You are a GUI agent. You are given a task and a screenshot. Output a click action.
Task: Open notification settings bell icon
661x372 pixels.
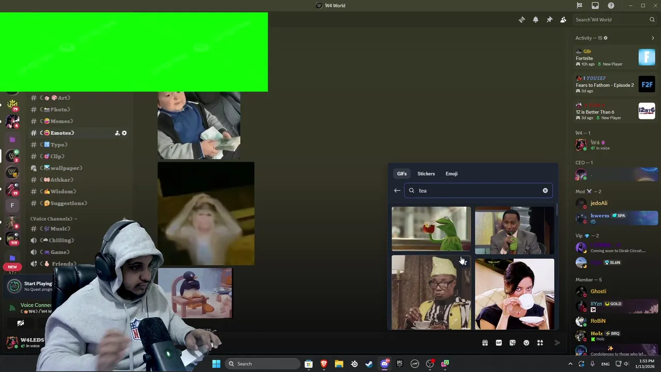[536, 20]
